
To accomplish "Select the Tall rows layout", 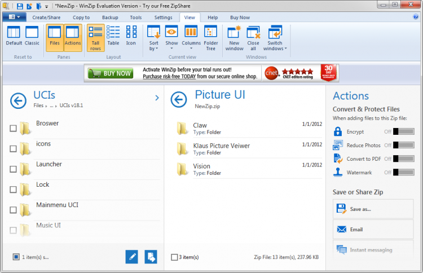I will pos(95,37).
